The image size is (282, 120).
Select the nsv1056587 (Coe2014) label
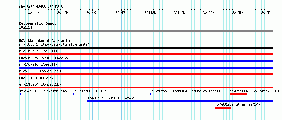coord(38,51)
